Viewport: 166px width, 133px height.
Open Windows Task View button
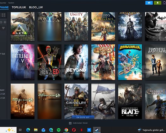(20, 130)
